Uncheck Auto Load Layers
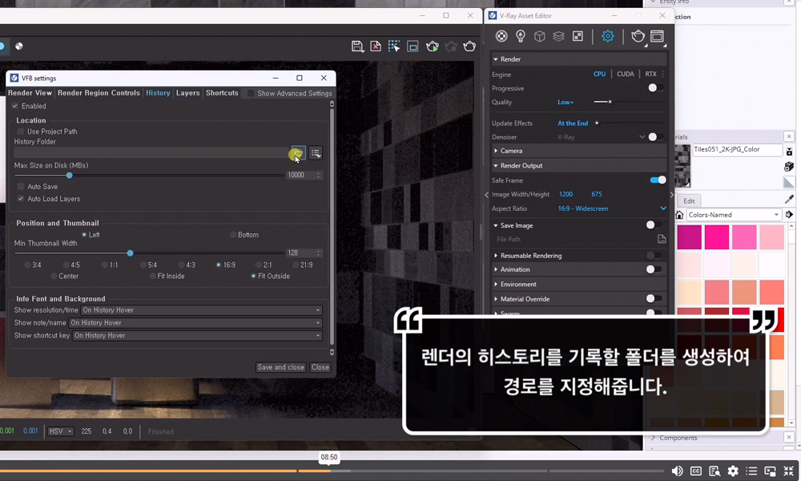 [x=21, y=199]
